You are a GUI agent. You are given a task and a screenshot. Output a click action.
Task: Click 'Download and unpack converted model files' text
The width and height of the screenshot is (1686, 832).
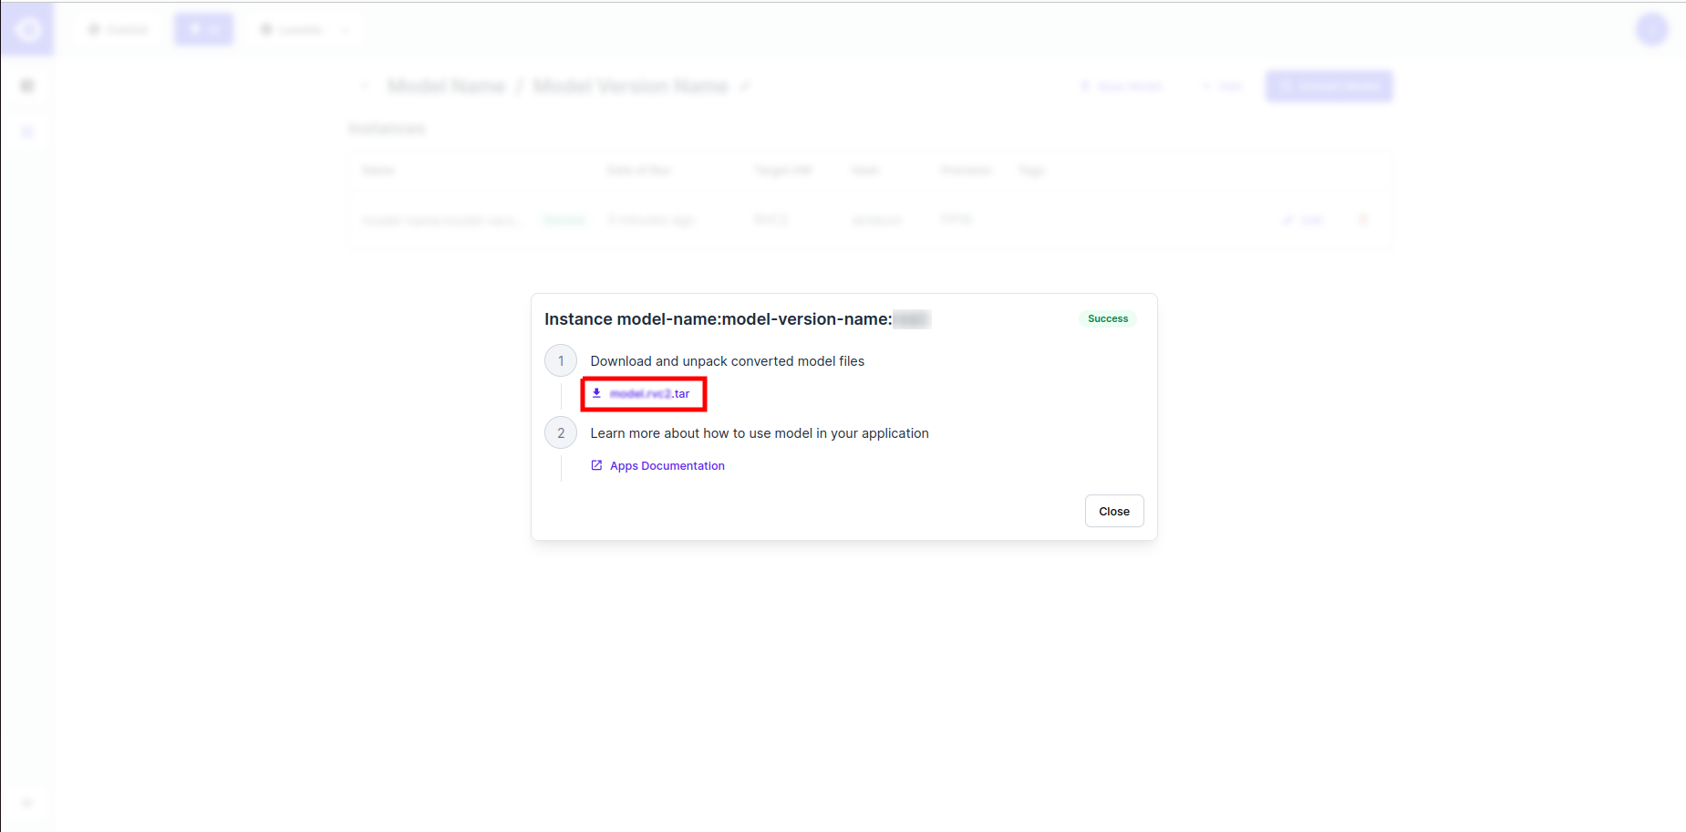727,361
